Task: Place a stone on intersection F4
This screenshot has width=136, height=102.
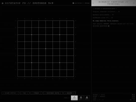Action: coord(53,56)
